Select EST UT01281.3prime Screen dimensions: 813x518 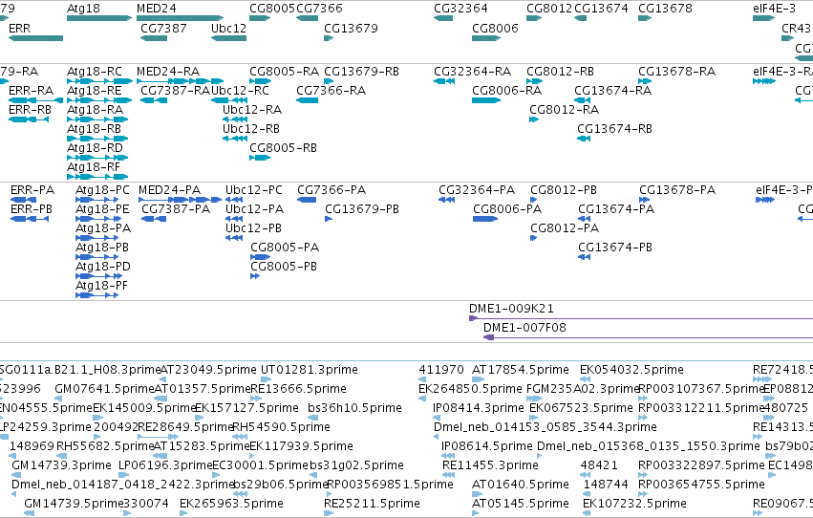[x=309, y=370]
